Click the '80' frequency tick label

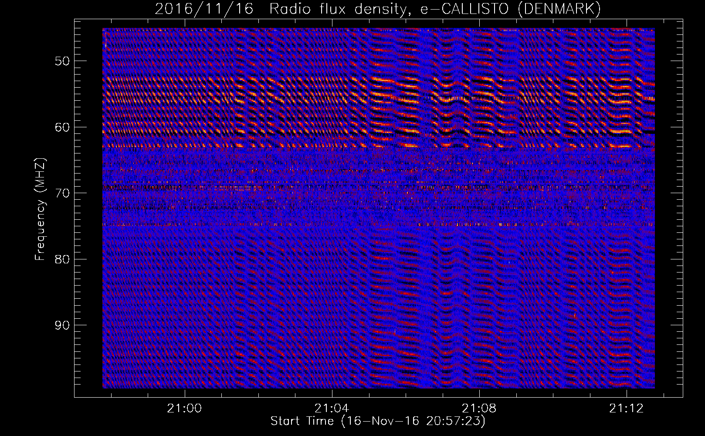tap(62, 259)
